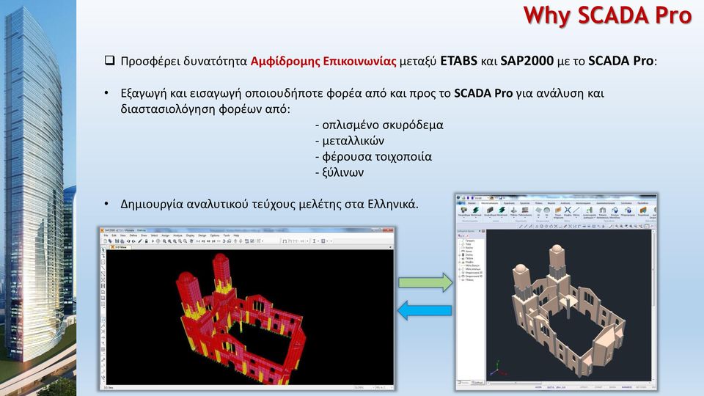Select Πλάκες item in SCADA tree
This screenshot has width=704, height=396.
(x=469, y=279)
